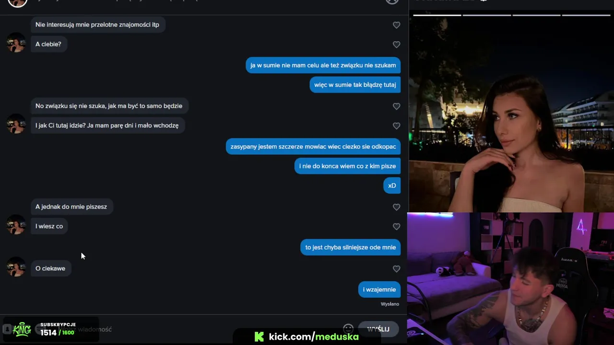Screen dimensions: 614x345
Task: Open avatar beside "I wiesz co" message
Action: click(x=16, y=224)
